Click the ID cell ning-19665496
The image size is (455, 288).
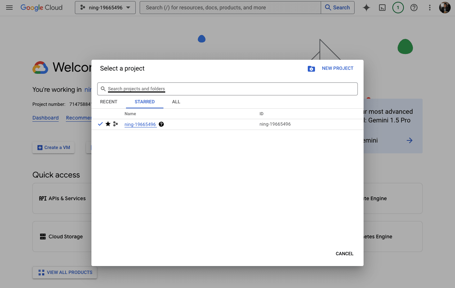click(x=275, y=124)
